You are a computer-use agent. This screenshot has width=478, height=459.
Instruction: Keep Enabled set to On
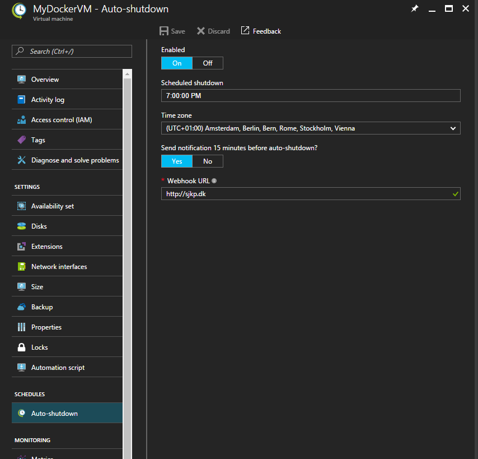[x=176, y=63]
